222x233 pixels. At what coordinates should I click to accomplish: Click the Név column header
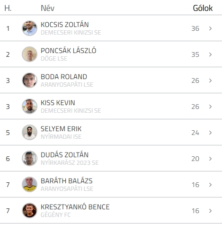(x=47, y=8)
